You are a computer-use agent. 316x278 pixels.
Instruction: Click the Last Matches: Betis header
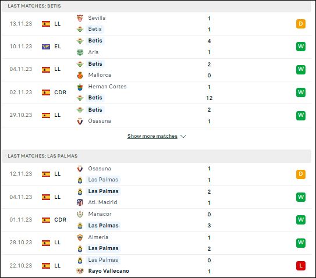[x=34, y=6]
